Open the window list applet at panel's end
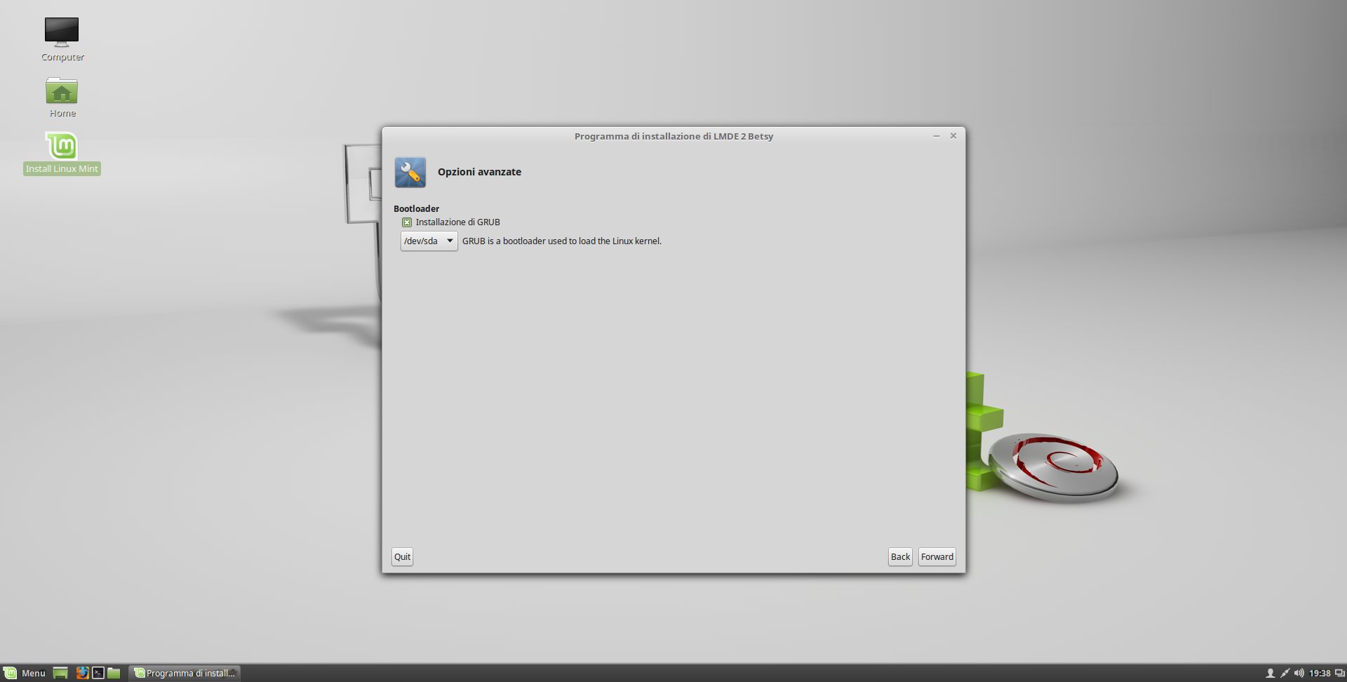This screenshot has width=1347, height=682. coord(1339,673)
